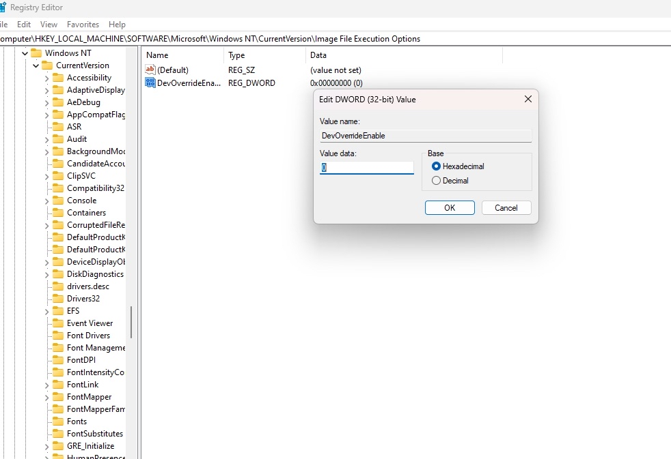Click the Event Viewer folder icon
Viewport: 671px width, 459px height.
(x=58, y=323)
